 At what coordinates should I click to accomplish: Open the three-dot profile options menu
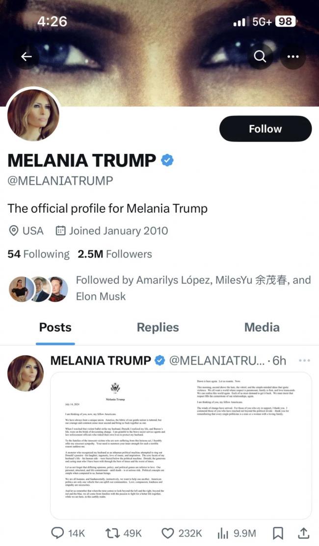[293, 57]
